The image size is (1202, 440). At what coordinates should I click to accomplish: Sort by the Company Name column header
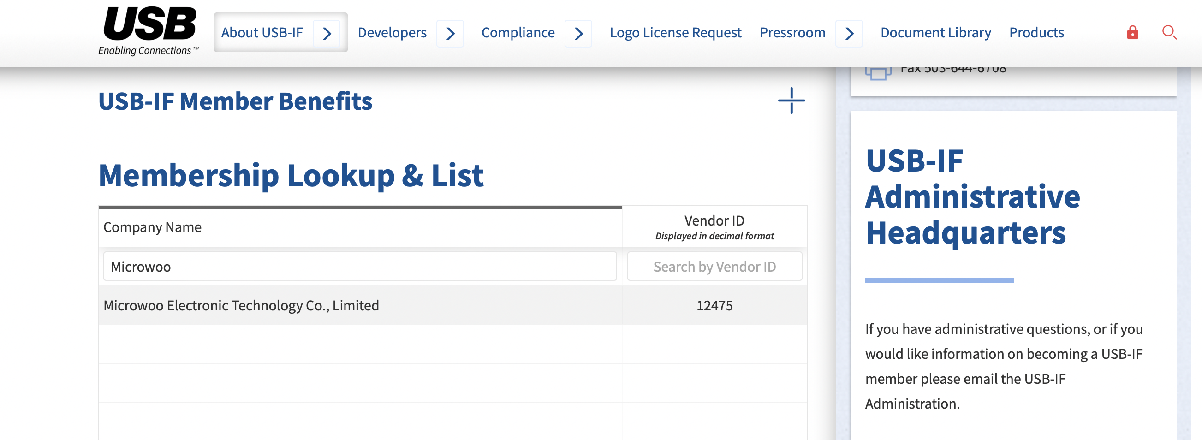tap(152, 227)
